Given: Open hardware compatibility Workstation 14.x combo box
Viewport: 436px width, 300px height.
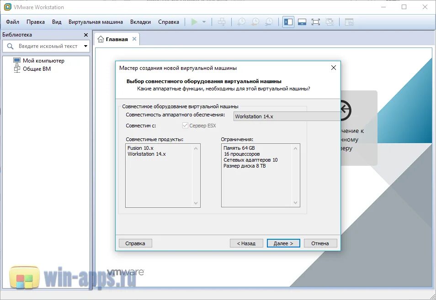Looking at the screenshot, I should (x=287, y=116).
